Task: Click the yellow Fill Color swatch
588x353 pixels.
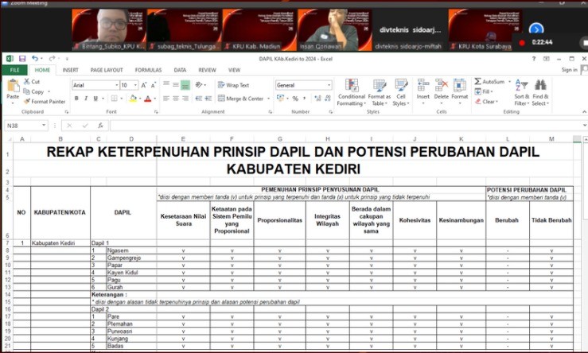Action: pyautogui.click(x=134, y=99)
